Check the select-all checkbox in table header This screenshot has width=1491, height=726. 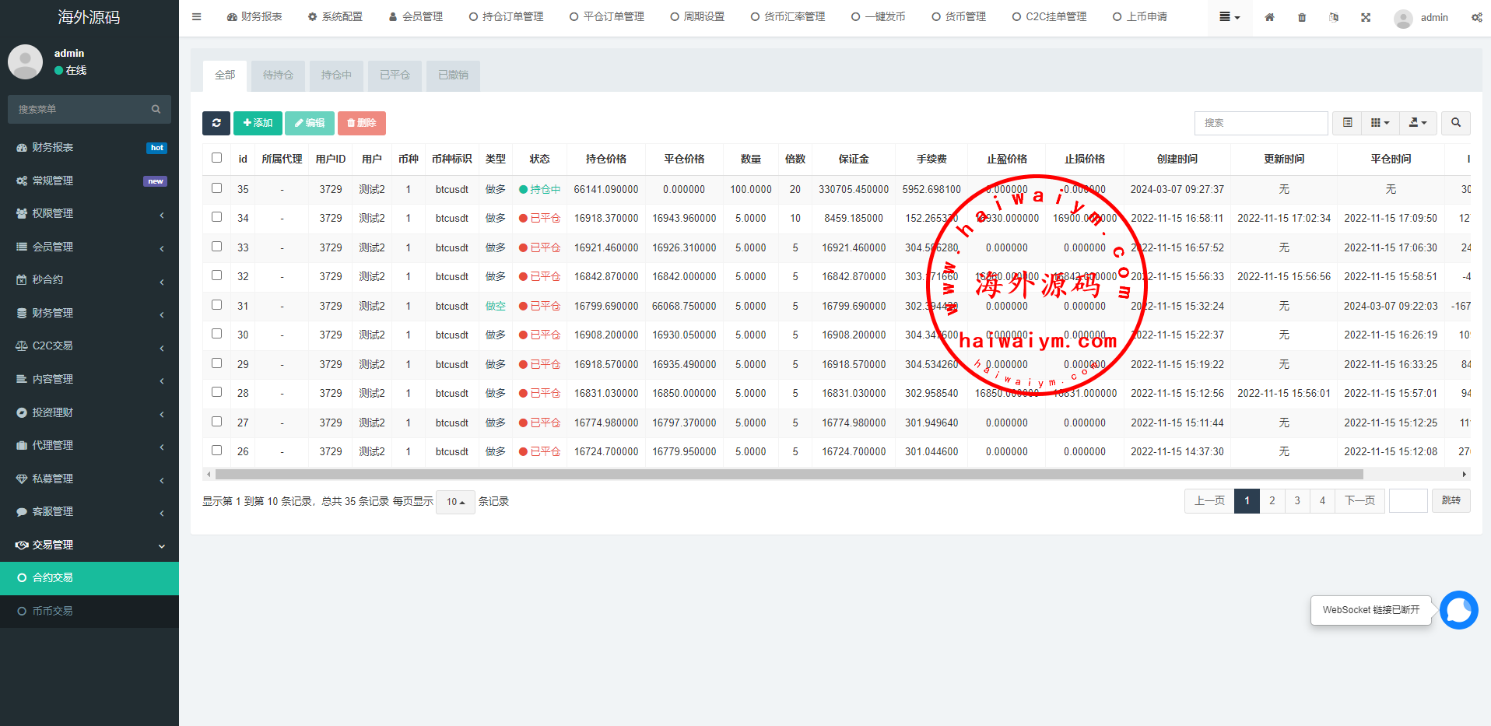tap(216, 158)
